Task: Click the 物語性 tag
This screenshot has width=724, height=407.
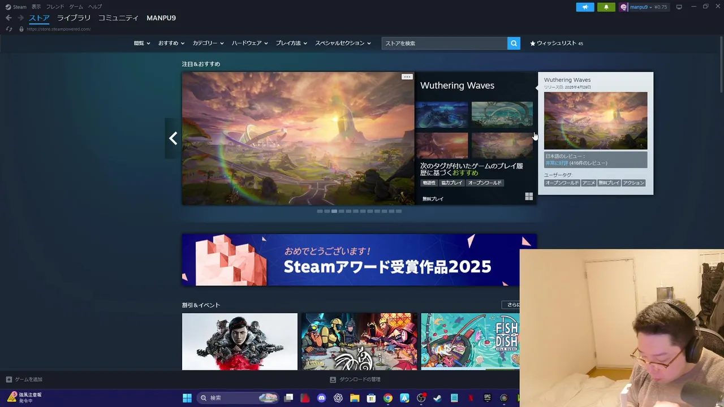Action: tap(429, 183)
